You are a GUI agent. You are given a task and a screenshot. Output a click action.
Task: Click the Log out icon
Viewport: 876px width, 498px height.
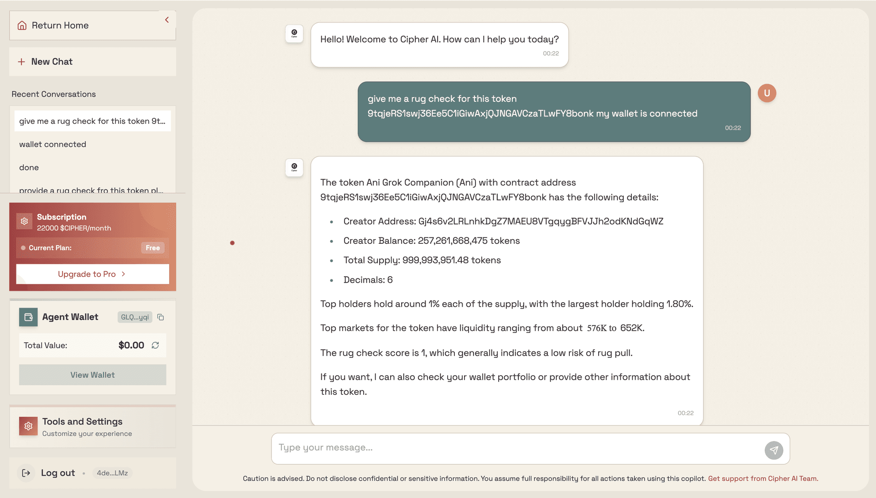pyautogui.click(x=26, y=473)
